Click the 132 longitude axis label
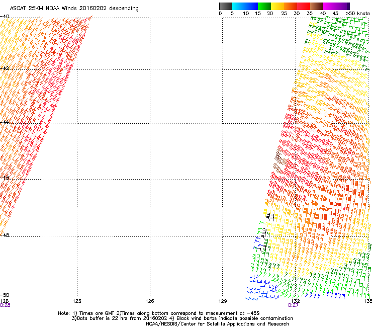The width and height of the screenshot is (372, 327). (x=296, y=300)
